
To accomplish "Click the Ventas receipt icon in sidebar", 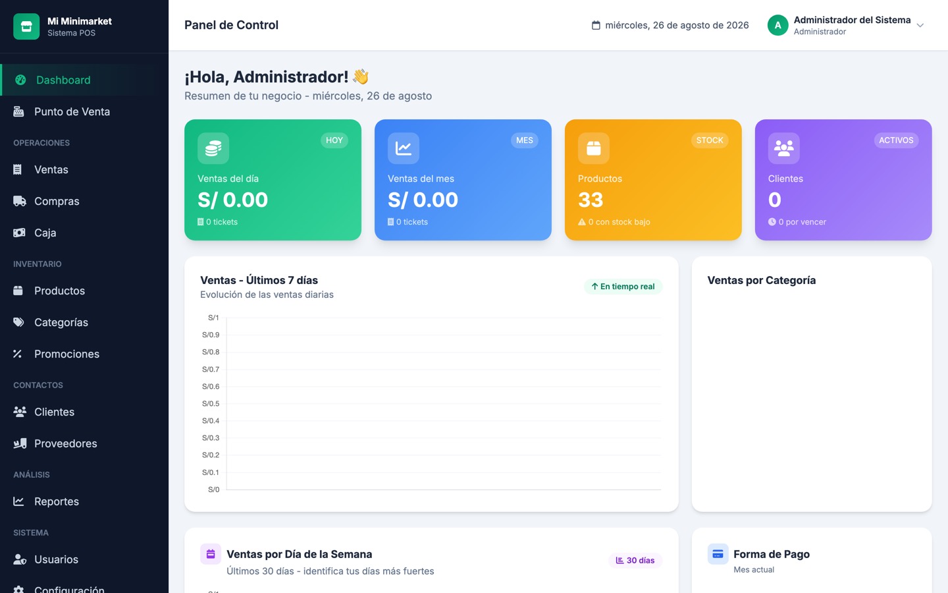I will pos(18,169).
